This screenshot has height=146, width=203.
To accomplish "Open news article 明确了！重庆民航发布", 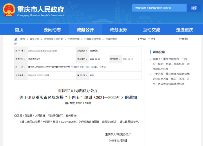I will point(171,64).
